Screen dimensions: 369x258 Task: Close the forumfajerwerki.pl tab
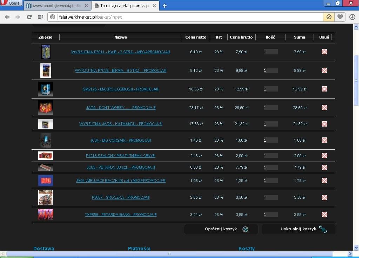(x=86, y=6)
